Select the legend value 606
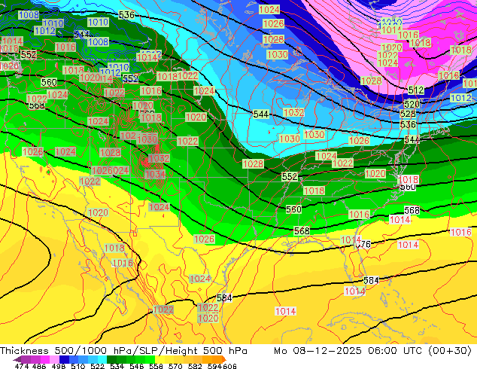Image resolution: width=477 pixels, height=369 pixels. pos(229,366)
